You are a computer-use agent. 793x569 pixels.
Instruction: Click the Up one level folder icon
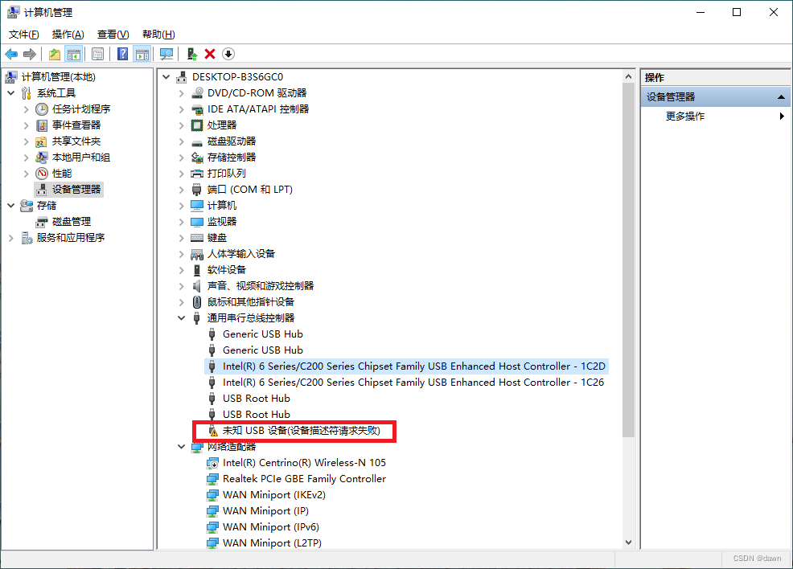tap(55, 54)
